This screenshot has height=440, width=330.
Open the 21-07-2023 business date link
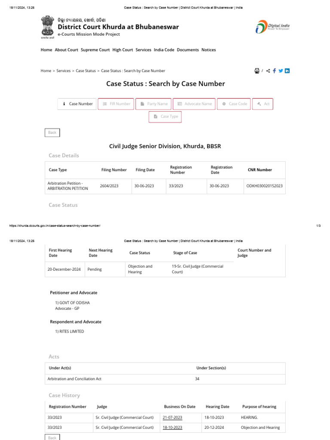click(x=172, y=417)
